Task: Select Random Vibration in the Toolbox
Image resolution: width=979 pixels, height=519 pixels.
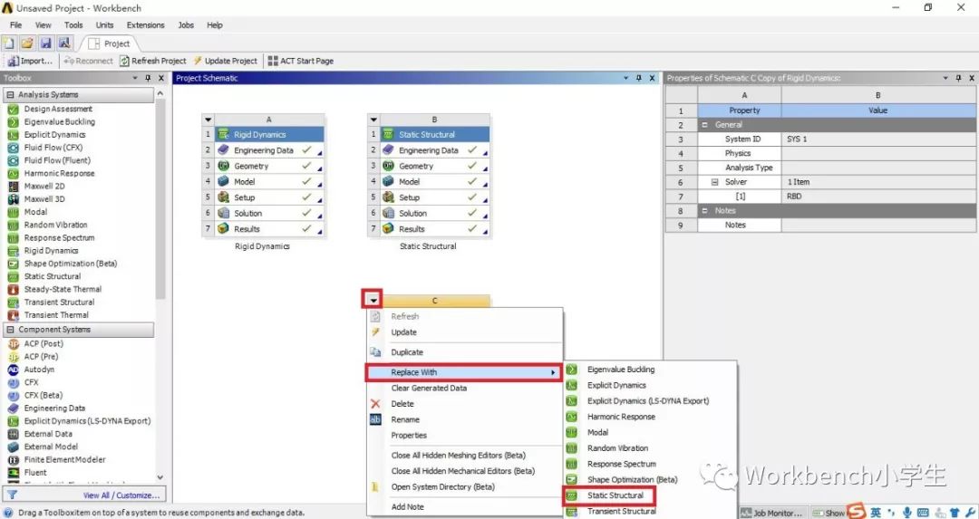Action: [55, 226]
